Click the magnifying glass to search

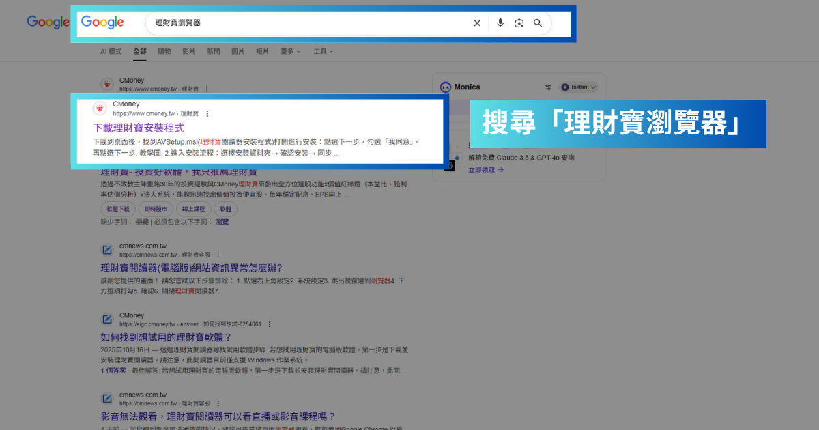coord(538,23)
